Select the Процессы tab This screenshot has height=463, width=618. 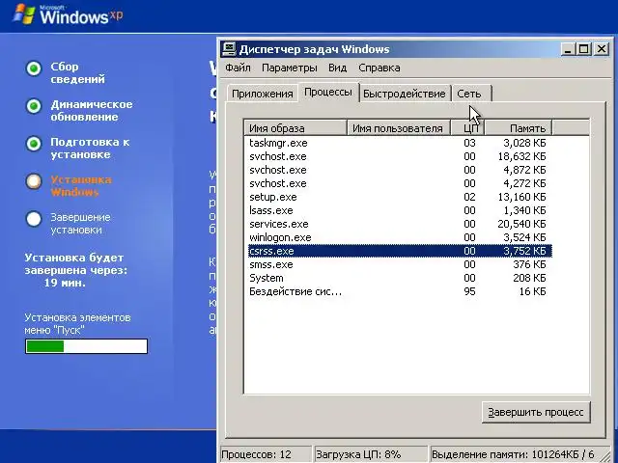pos(328,93)
